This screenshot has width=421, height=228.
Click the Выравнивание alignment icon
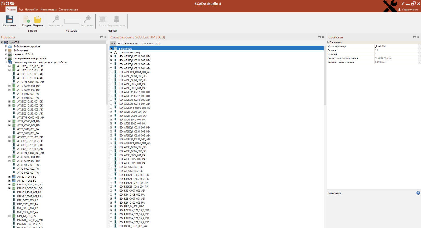click(x=116, y=19)
